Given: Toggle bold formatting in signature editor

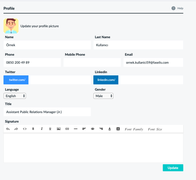Looking at the screenshot, I should [x=33, y=129].
